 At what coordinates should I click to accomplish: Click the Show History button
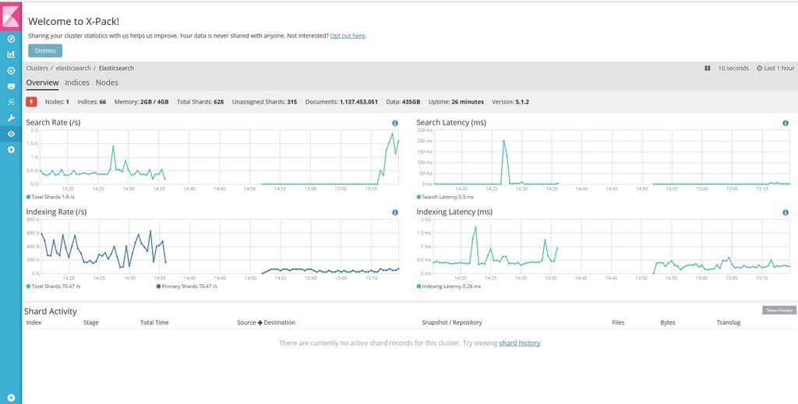coord(779,310)
